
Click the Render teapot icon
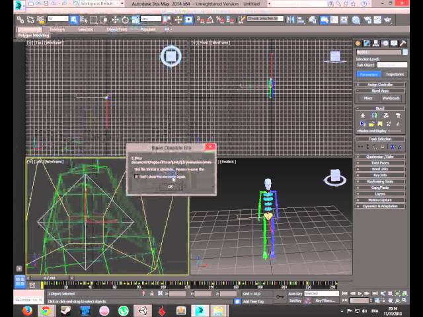[388, 20]
